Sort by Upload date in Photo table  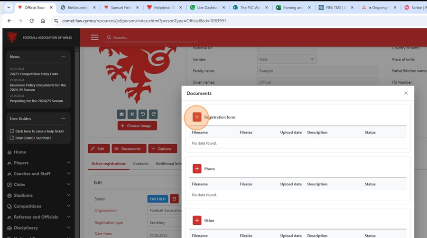pos(291,184)
